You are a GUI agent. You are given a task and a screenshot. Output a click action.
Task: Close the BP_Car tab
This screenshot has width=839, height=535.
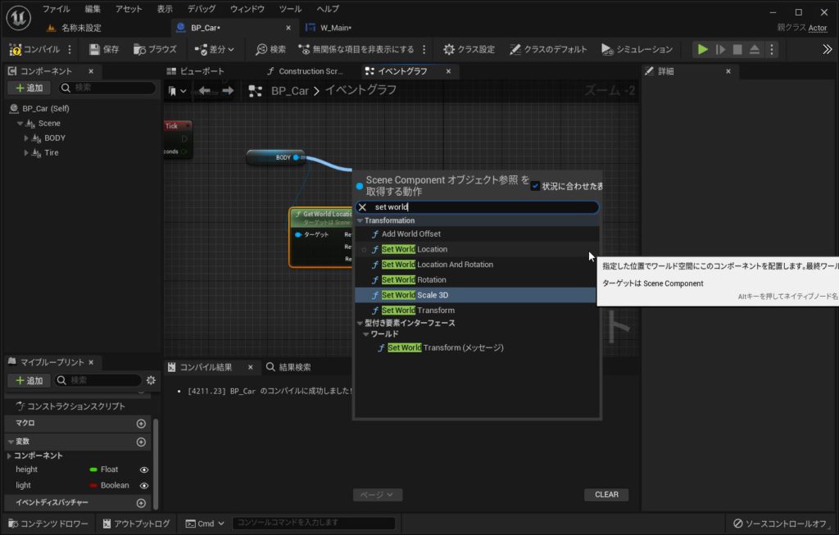click(288, 28)
